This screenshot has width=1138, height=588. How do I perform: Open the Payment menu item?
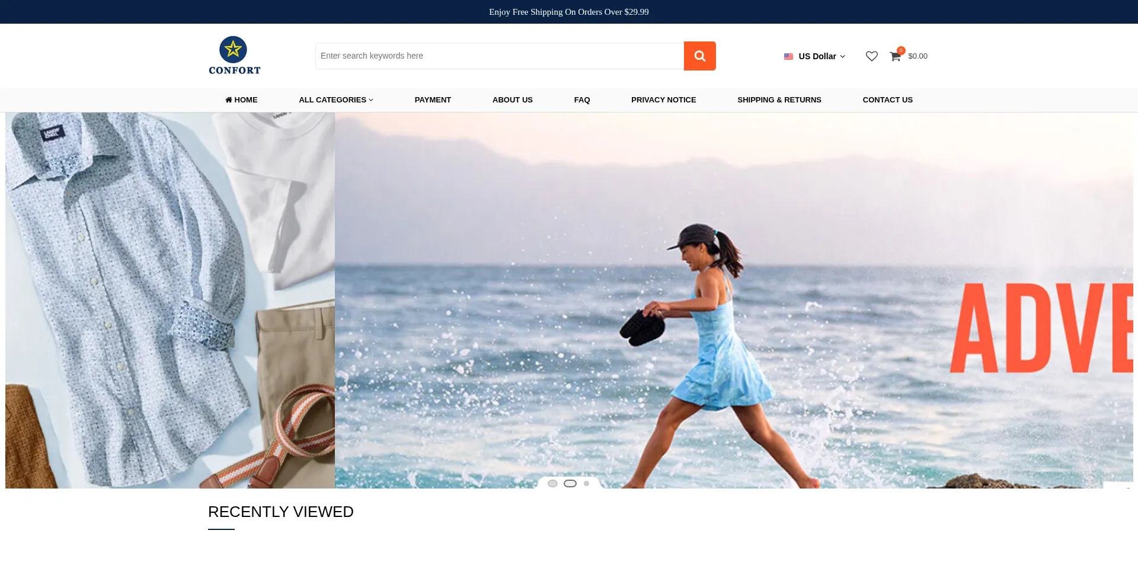tap(433, 99)
